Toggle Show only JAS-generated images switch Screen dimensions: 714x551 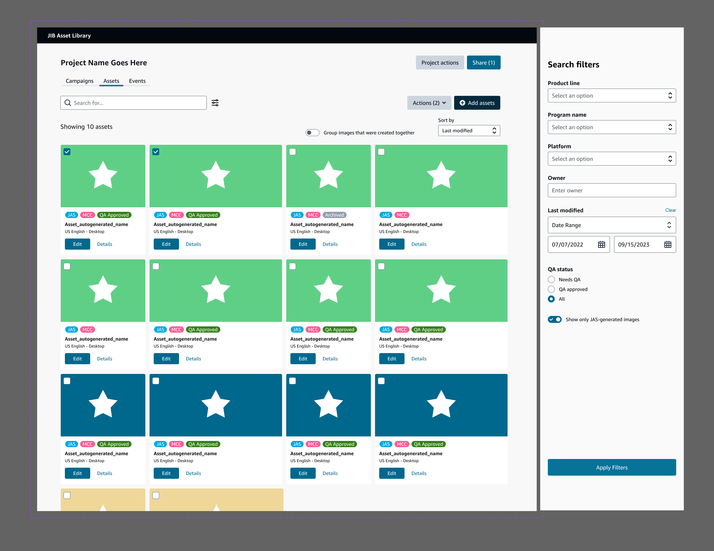point(555,319)
